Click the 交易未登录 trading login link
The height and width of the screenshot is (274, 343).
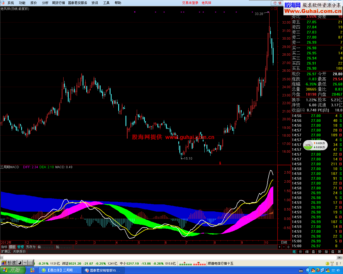tap(190, 3)
